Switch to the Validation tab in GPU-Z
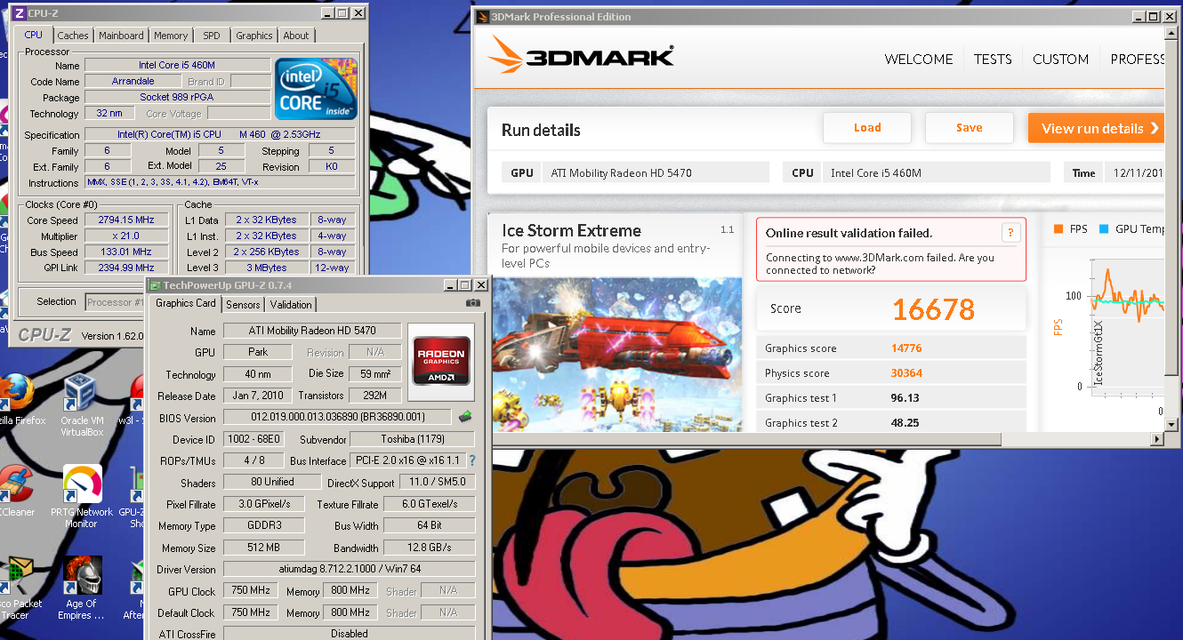The image size is (1183, 640). click(291, 304)
